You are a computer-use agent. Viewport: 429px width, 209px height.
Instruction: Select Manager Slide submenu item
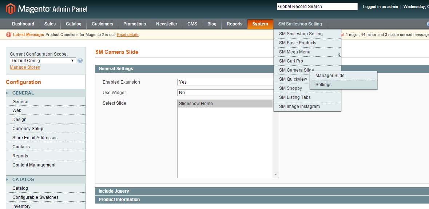[x=343, y=76]
